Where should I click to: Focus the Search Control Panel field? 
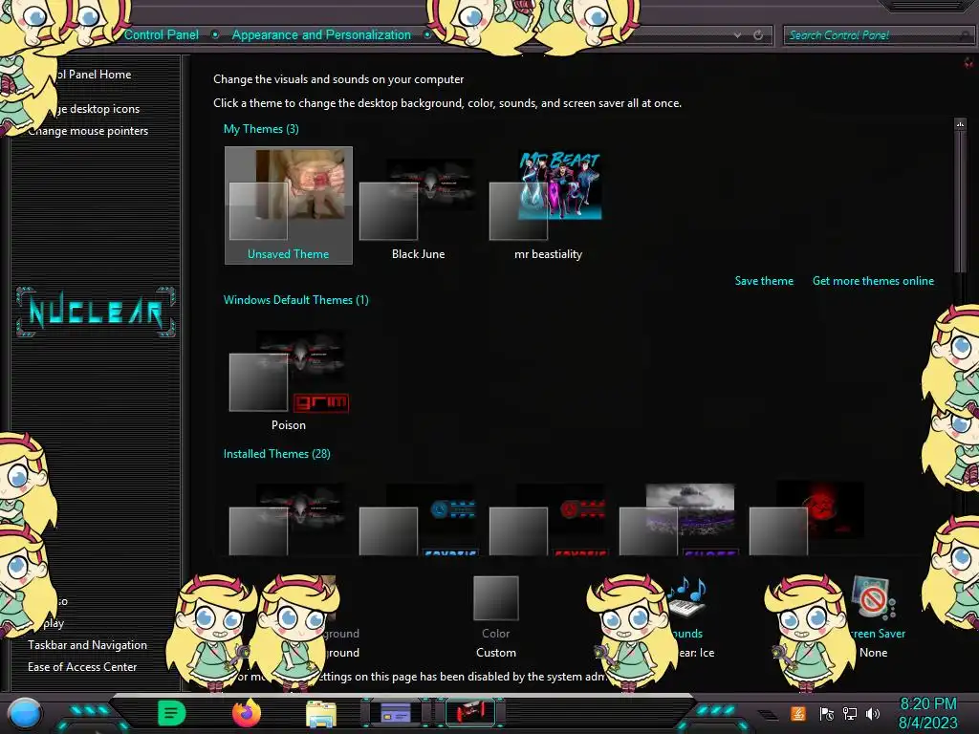pyautogui.click(x=878, y=35)
